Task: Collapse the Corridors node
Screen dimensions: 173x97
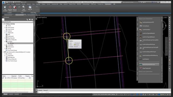Action: [5, 41]
